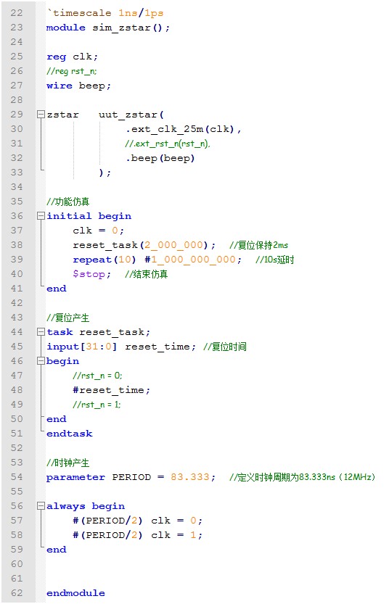The height and width of the screenshot is (604, 389).
Task: Collapse the begin block at line 46
Action: (x=41, y=361)
